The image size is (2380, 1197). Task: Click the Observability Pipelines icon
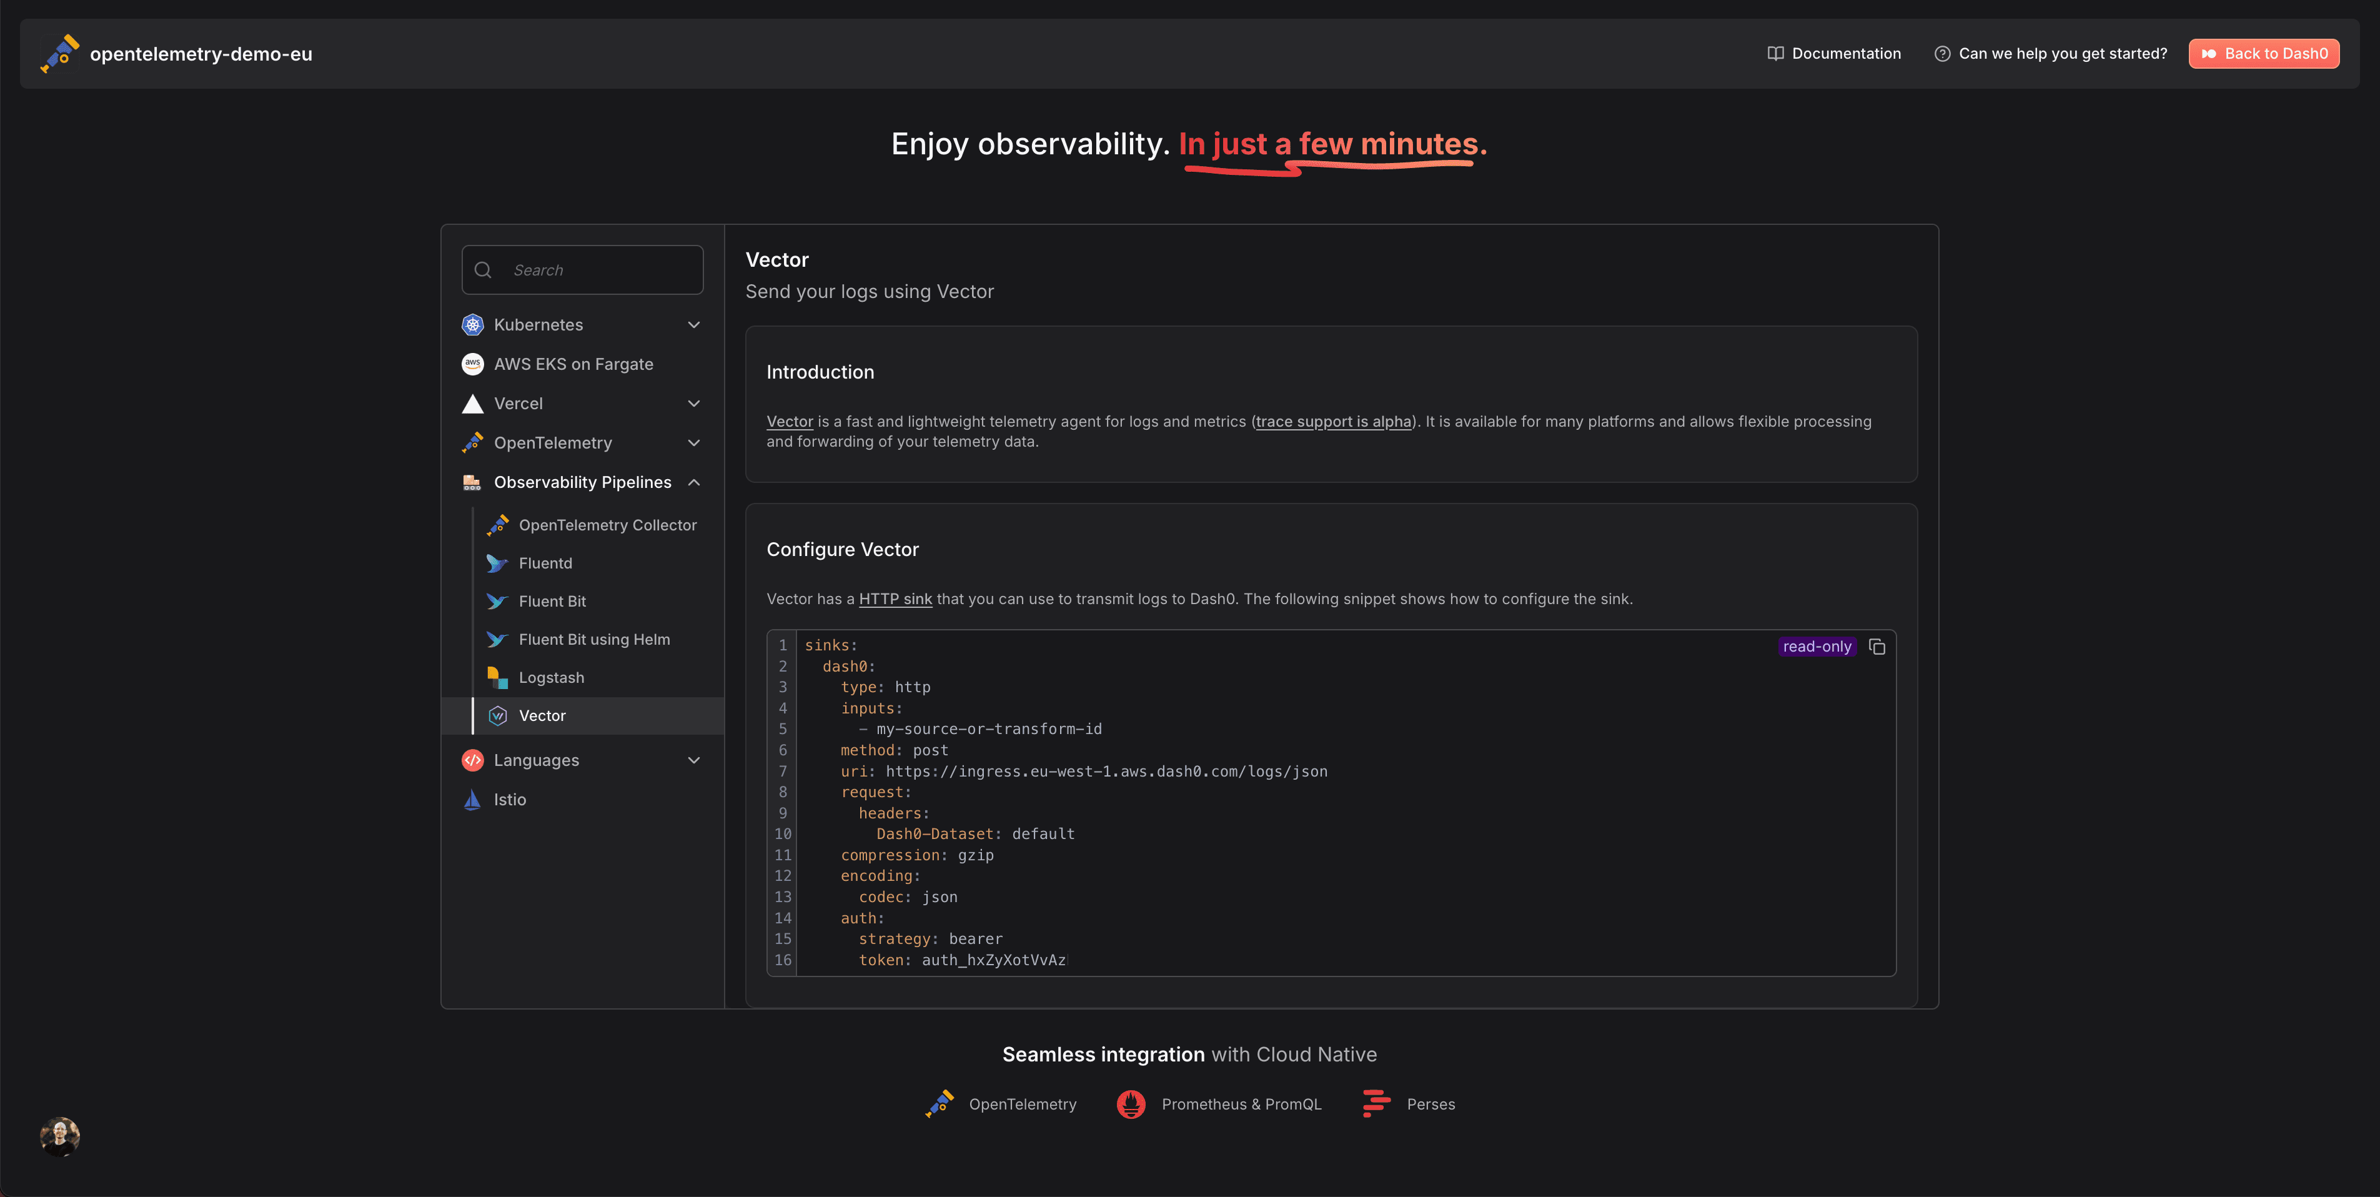click(472, 482)
